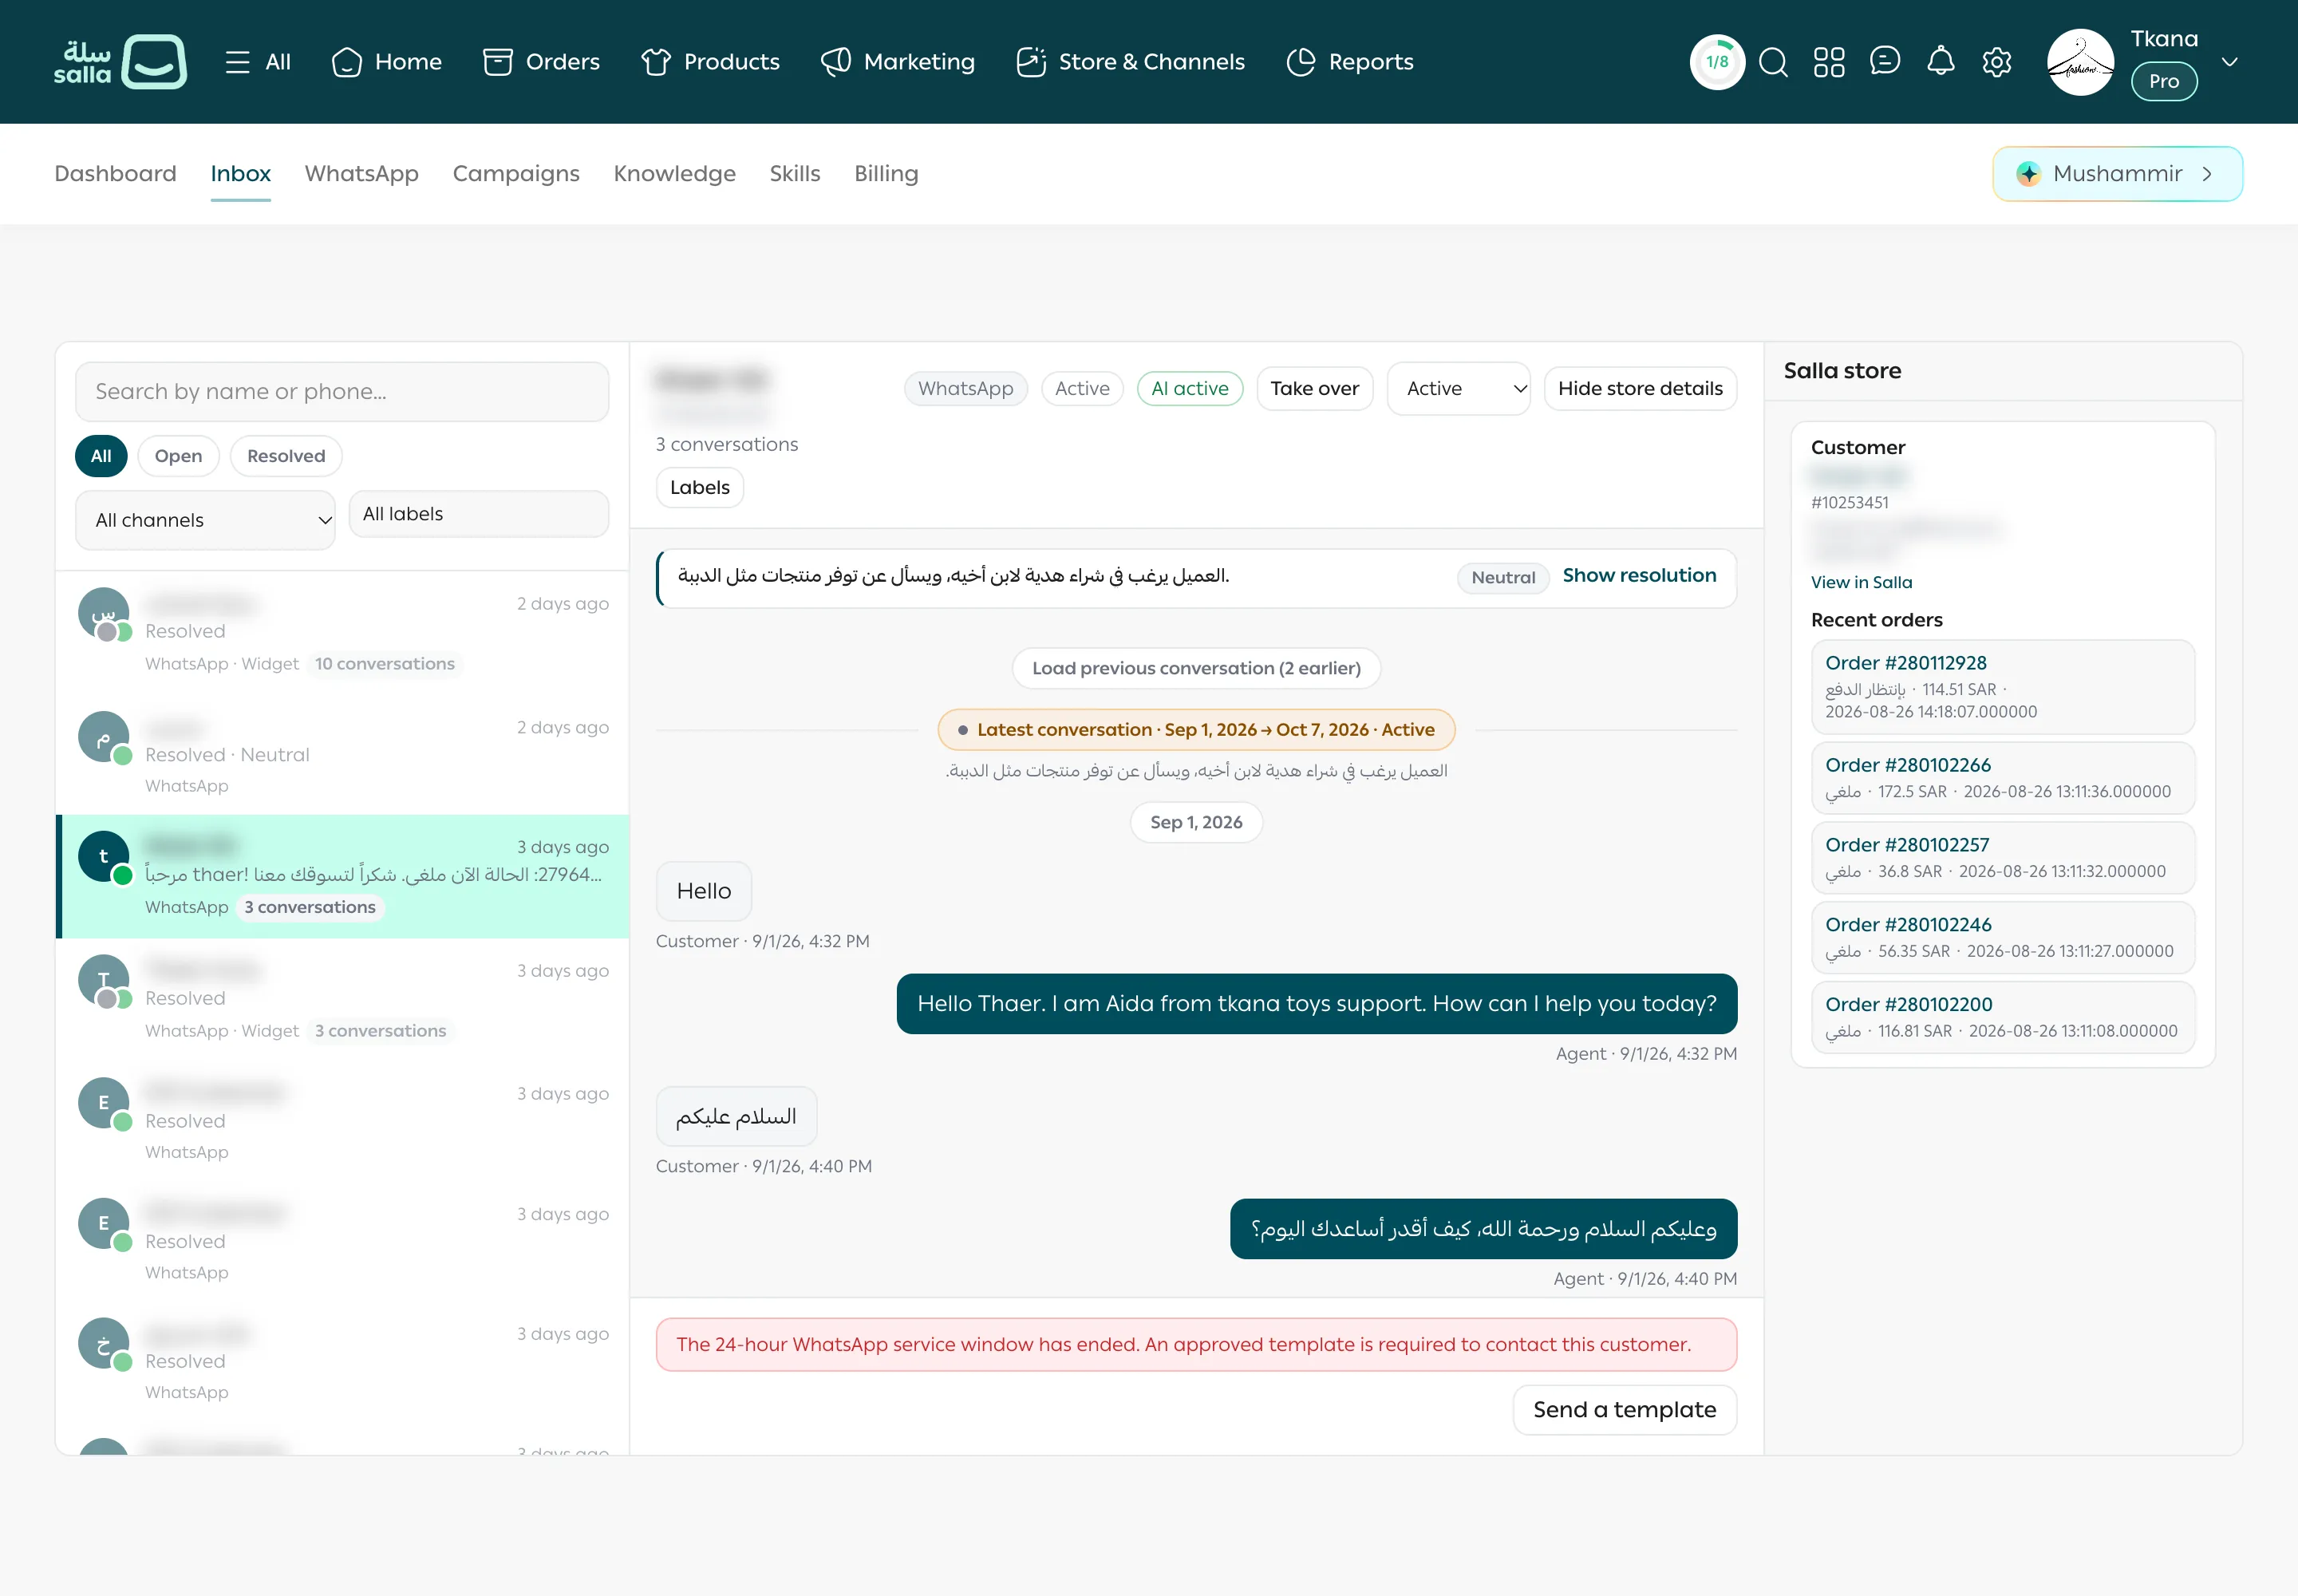Open settings gear icon
Screen dimensions: 2298x1596
pyautogui.click(x=1997, y=62)
